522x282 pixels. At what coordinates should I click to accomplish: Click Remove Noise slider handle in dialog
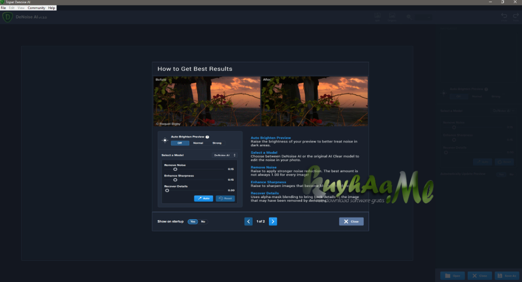coord(175,170)
